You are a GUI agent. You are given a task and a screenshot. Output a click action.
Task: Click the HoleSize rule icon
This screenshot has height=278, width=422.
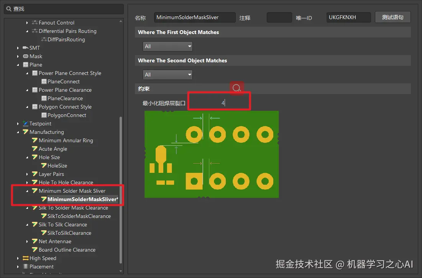pos(44,166)
